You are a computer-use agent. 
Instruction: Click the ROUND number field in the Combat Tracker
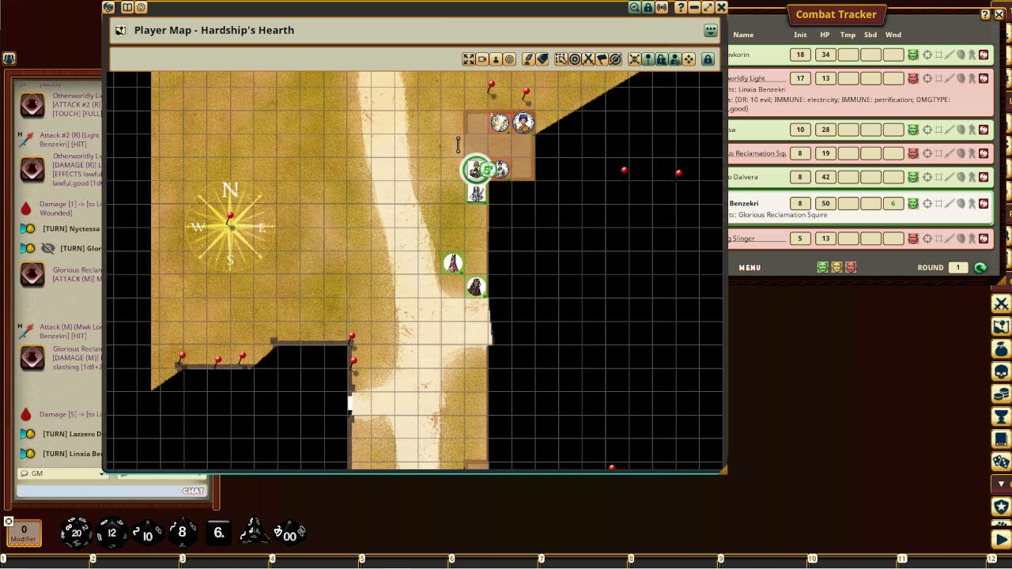pyautogui.click(x=957, y=267)
